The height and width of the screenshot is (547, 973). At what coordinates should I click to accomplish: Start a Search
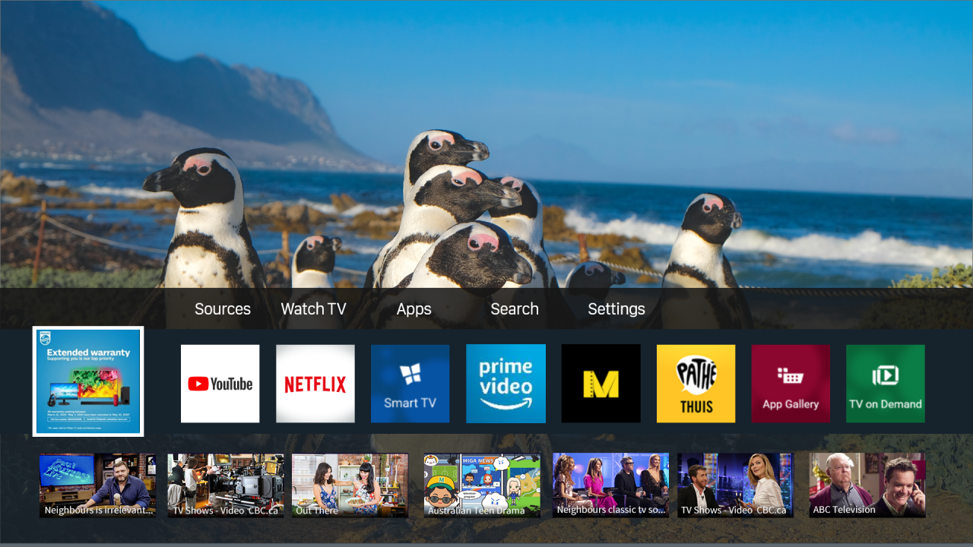click(515, 308)
